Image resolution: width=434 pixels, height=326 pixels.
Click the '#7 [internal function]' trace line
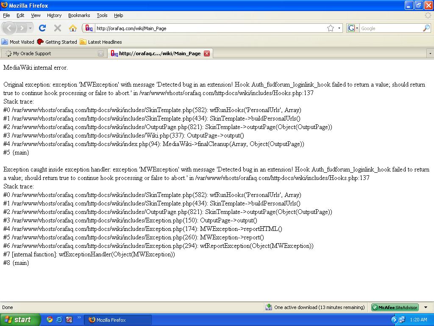click(89, 254)
